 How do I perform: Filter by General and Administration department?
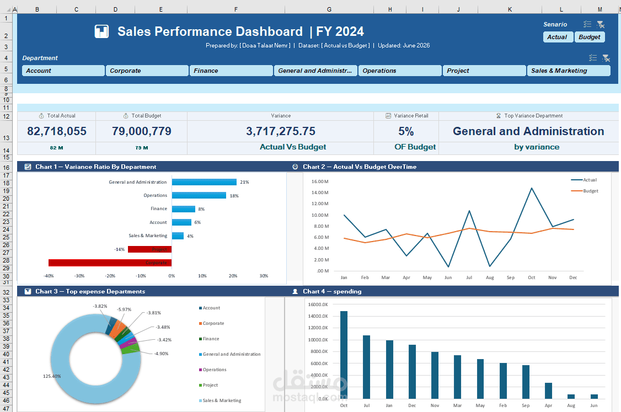click(315, 71)
